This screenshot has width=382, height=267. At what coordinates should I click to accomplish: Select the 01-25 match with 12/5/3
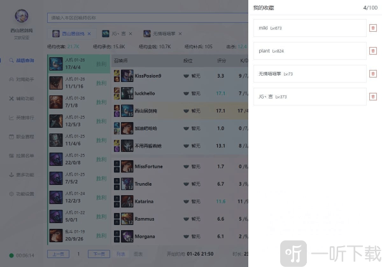click(x=79, y=121)
